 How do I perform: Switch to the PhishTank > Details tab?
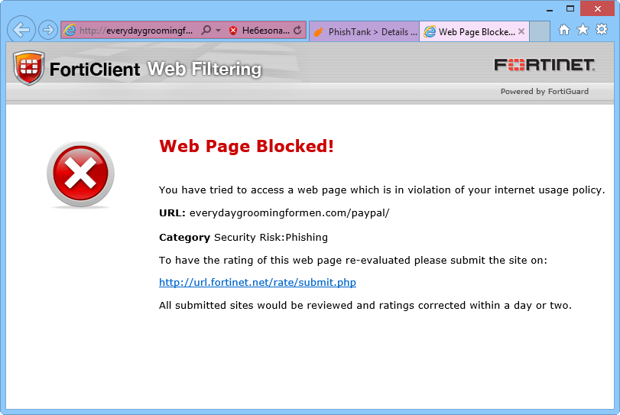(364, 31)
